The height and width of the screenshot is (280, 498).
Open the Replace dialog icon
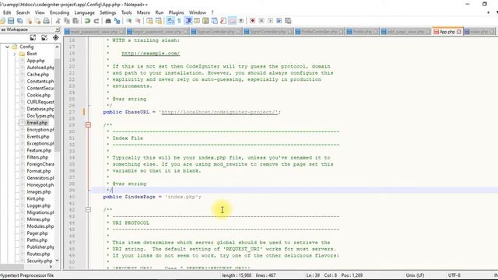click(x=117, y=21)
